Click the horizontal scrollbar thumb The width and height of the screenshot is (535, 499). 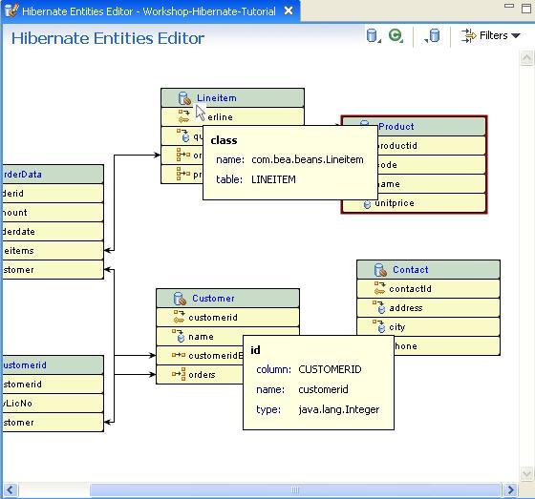(295, 490)
